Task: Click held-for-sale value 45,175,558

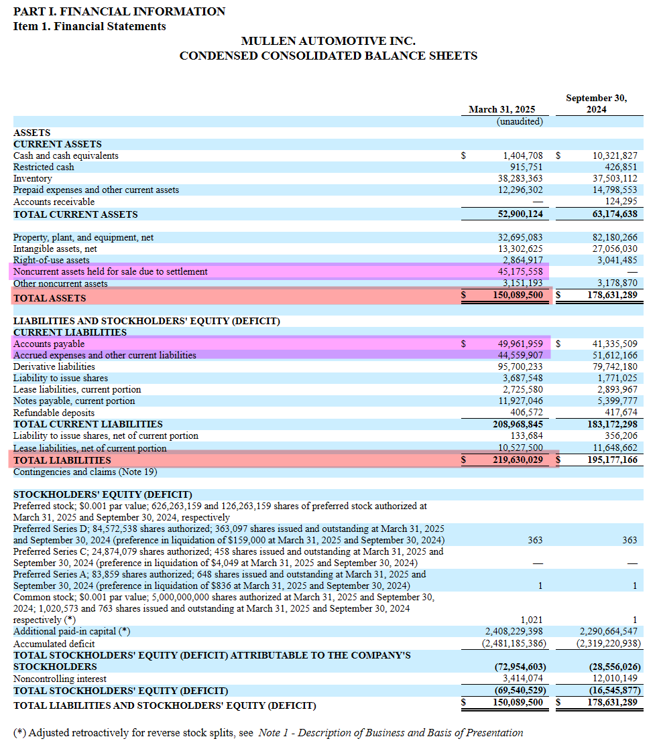Action: [x=520, y=271]
